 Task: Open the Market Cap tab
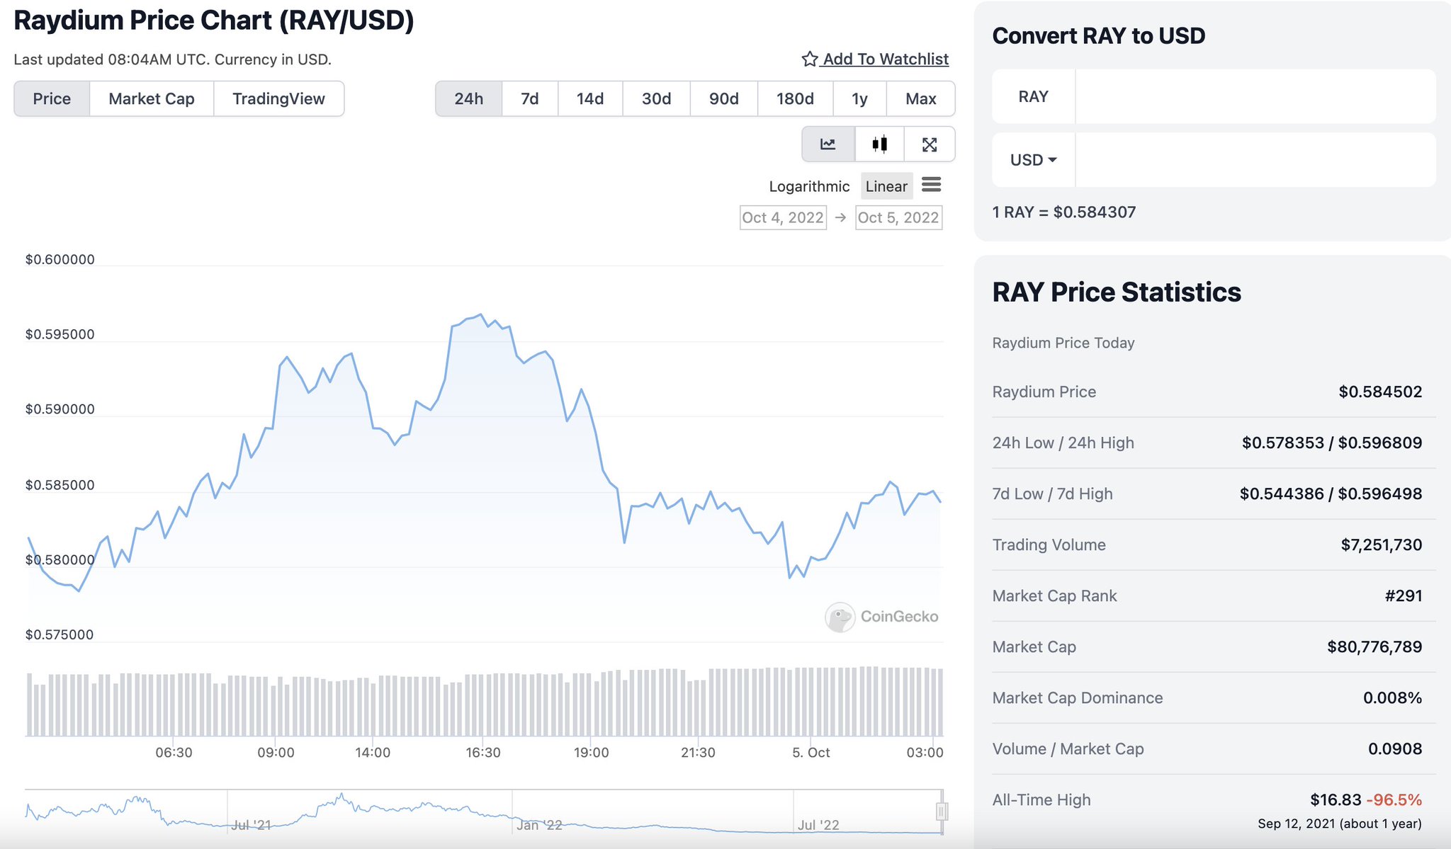(152, 98)
